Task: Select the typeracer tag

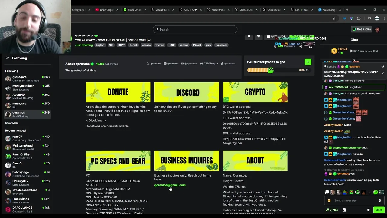Action: [x=221, y=45]
